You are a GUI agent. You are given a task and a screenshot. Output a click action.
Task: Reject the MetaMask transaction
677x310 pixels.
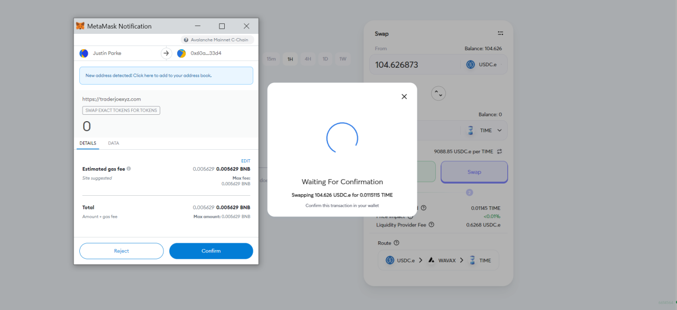(x=122, y=251)
